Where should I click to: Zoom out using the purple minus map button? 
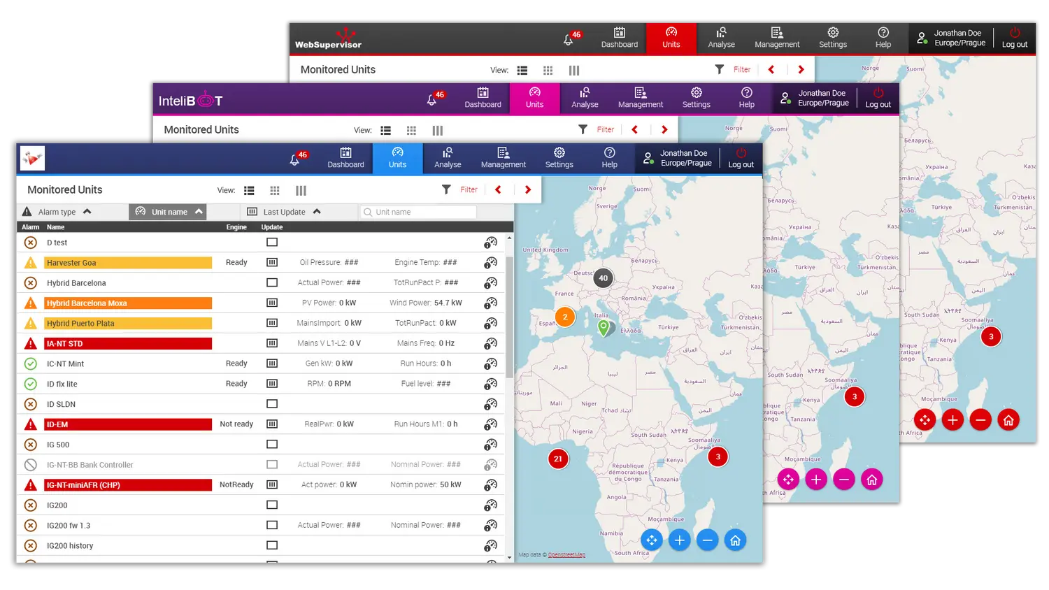[x=843, y=480]
